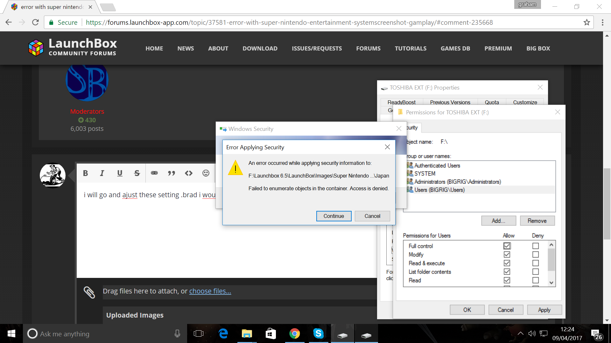Click Cortana microphone icon
611x343 pixels.
click(x=177, y=333)
